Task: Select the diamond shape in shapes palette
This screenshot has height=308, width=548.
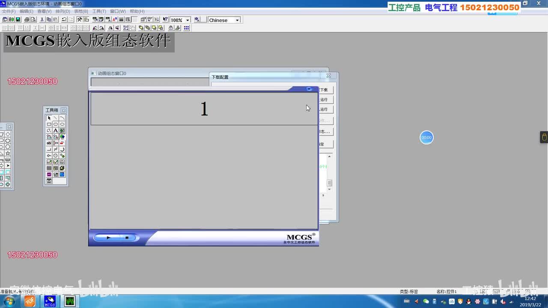Action: [8, 134]
